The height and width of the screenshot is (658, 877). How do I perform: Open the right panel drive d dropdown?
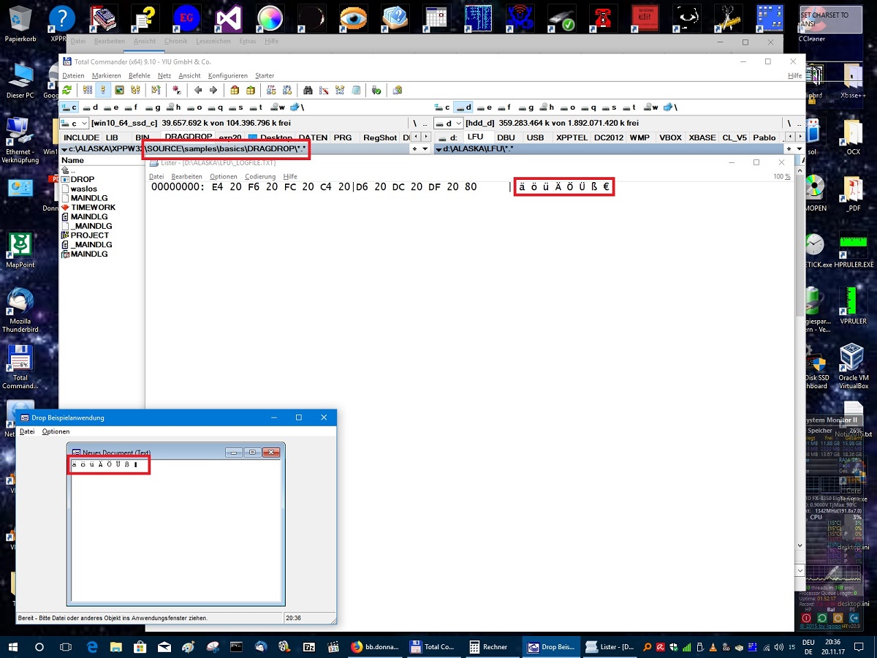coord(448,124)
